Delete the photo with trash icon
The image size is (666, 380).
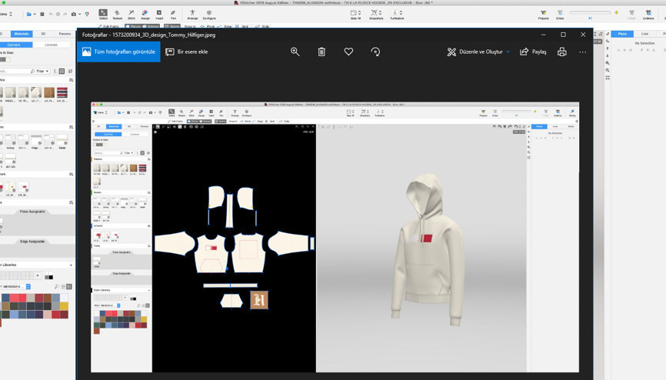pos(321,52)
